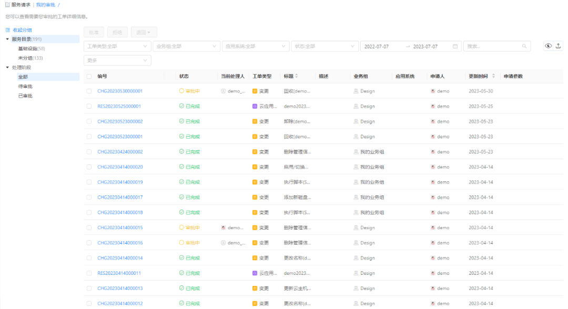
Task: Click the 拒绝 reject button
Action: click(117, 32)
